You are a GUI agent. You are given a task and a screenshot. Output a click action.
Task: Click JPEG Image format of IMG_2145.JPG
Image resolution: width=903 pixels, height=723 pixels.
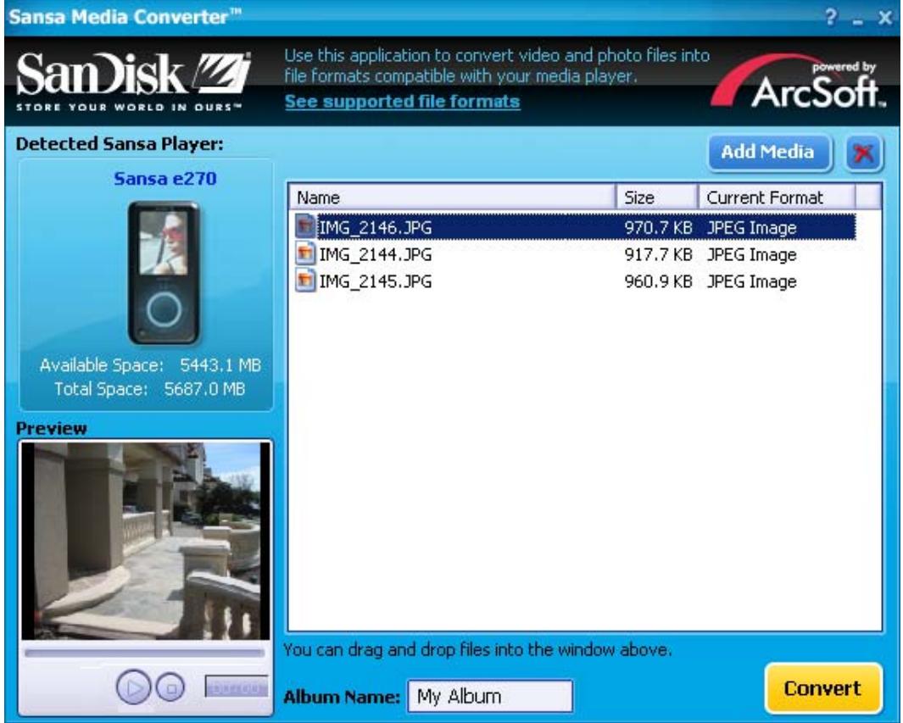point(751,281)
